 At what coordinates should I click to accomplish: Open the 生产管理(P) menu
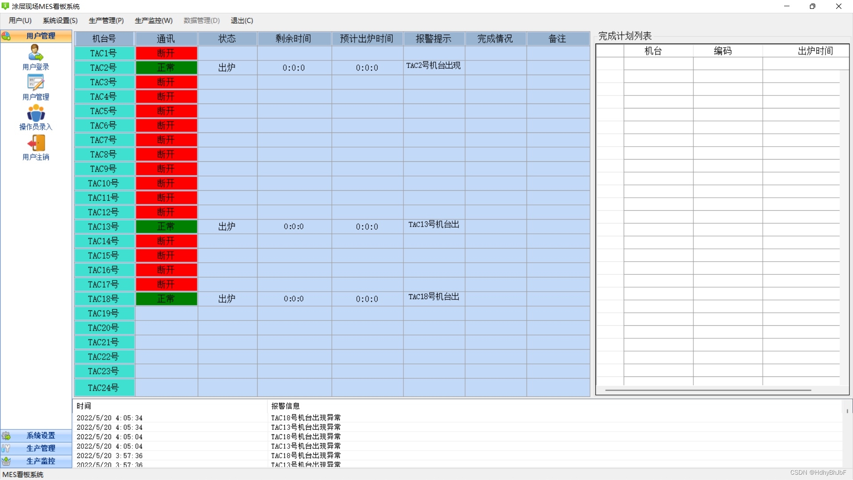coord(106,20)
